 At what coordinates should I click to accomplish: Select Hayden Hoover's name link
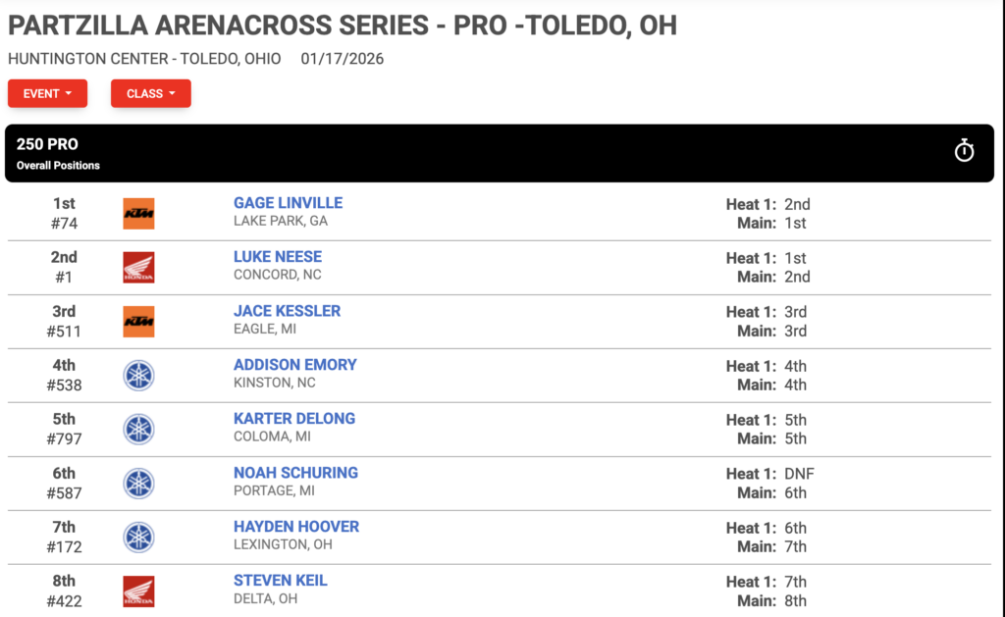click(296, 527)
